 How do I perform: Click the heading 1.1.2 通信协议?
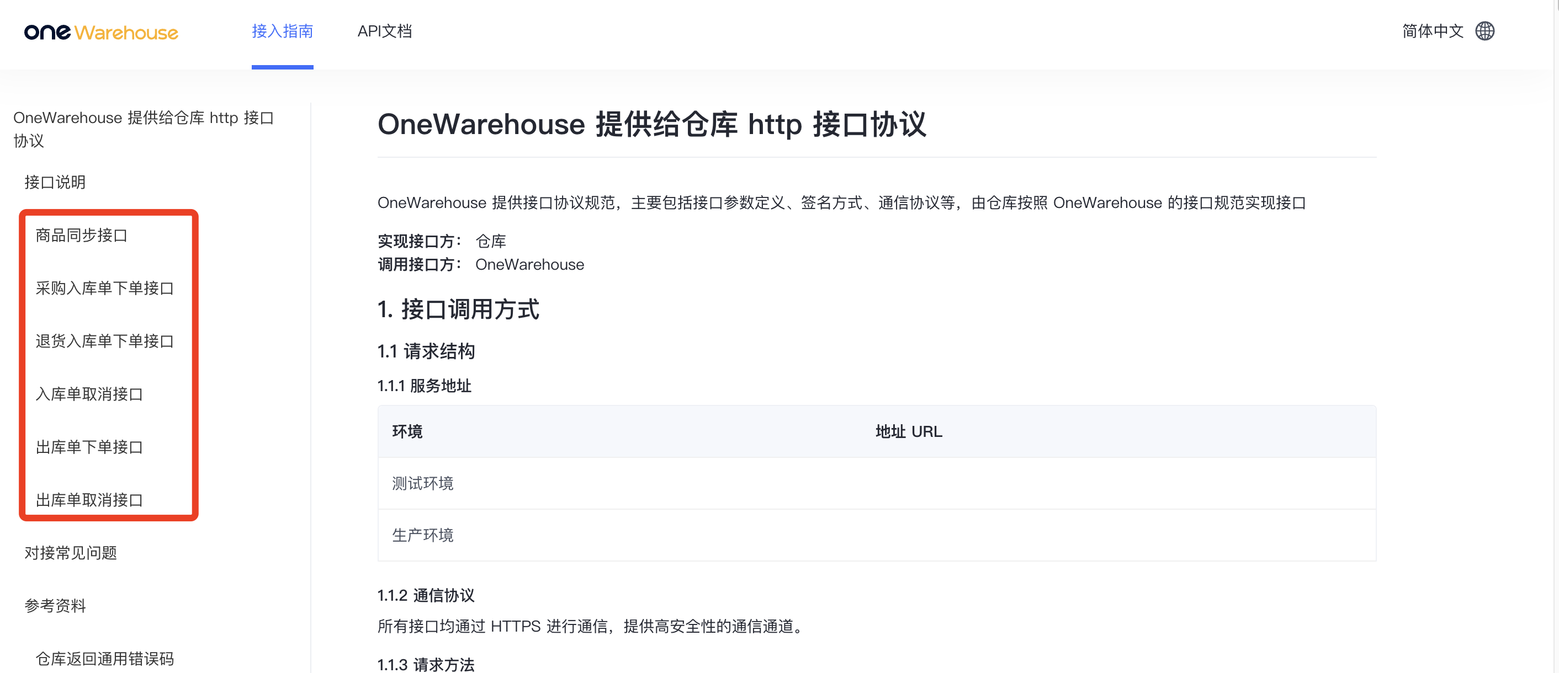point(426,596)
